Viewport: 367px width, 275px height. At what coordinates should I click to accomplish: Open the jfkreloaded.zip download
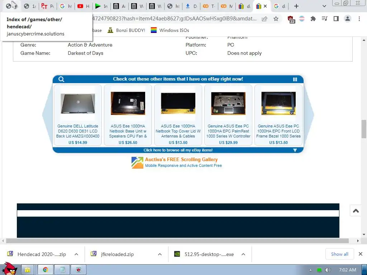[114, 254]
